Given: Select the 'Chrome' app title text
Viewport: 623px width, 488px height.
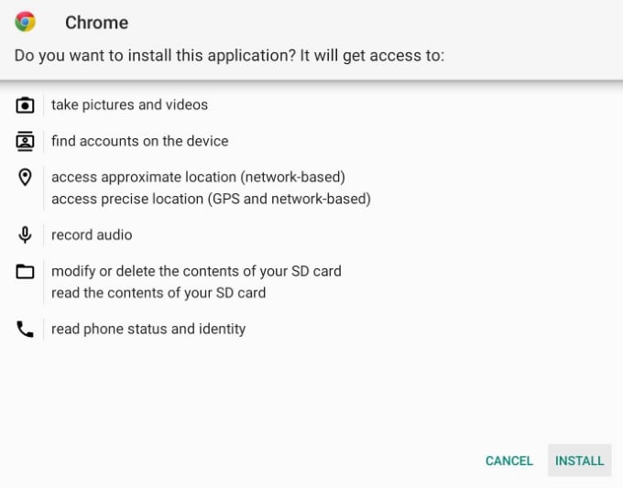Looking at the screenshot, I should coord(96,23).
